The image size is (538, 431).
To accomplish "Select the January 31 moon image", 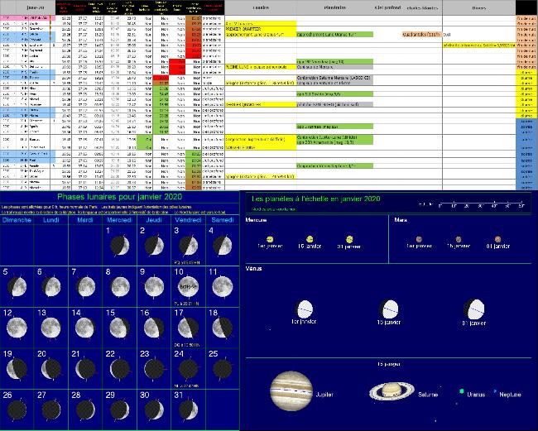I will pyautogui.click(x=189, y=410).
